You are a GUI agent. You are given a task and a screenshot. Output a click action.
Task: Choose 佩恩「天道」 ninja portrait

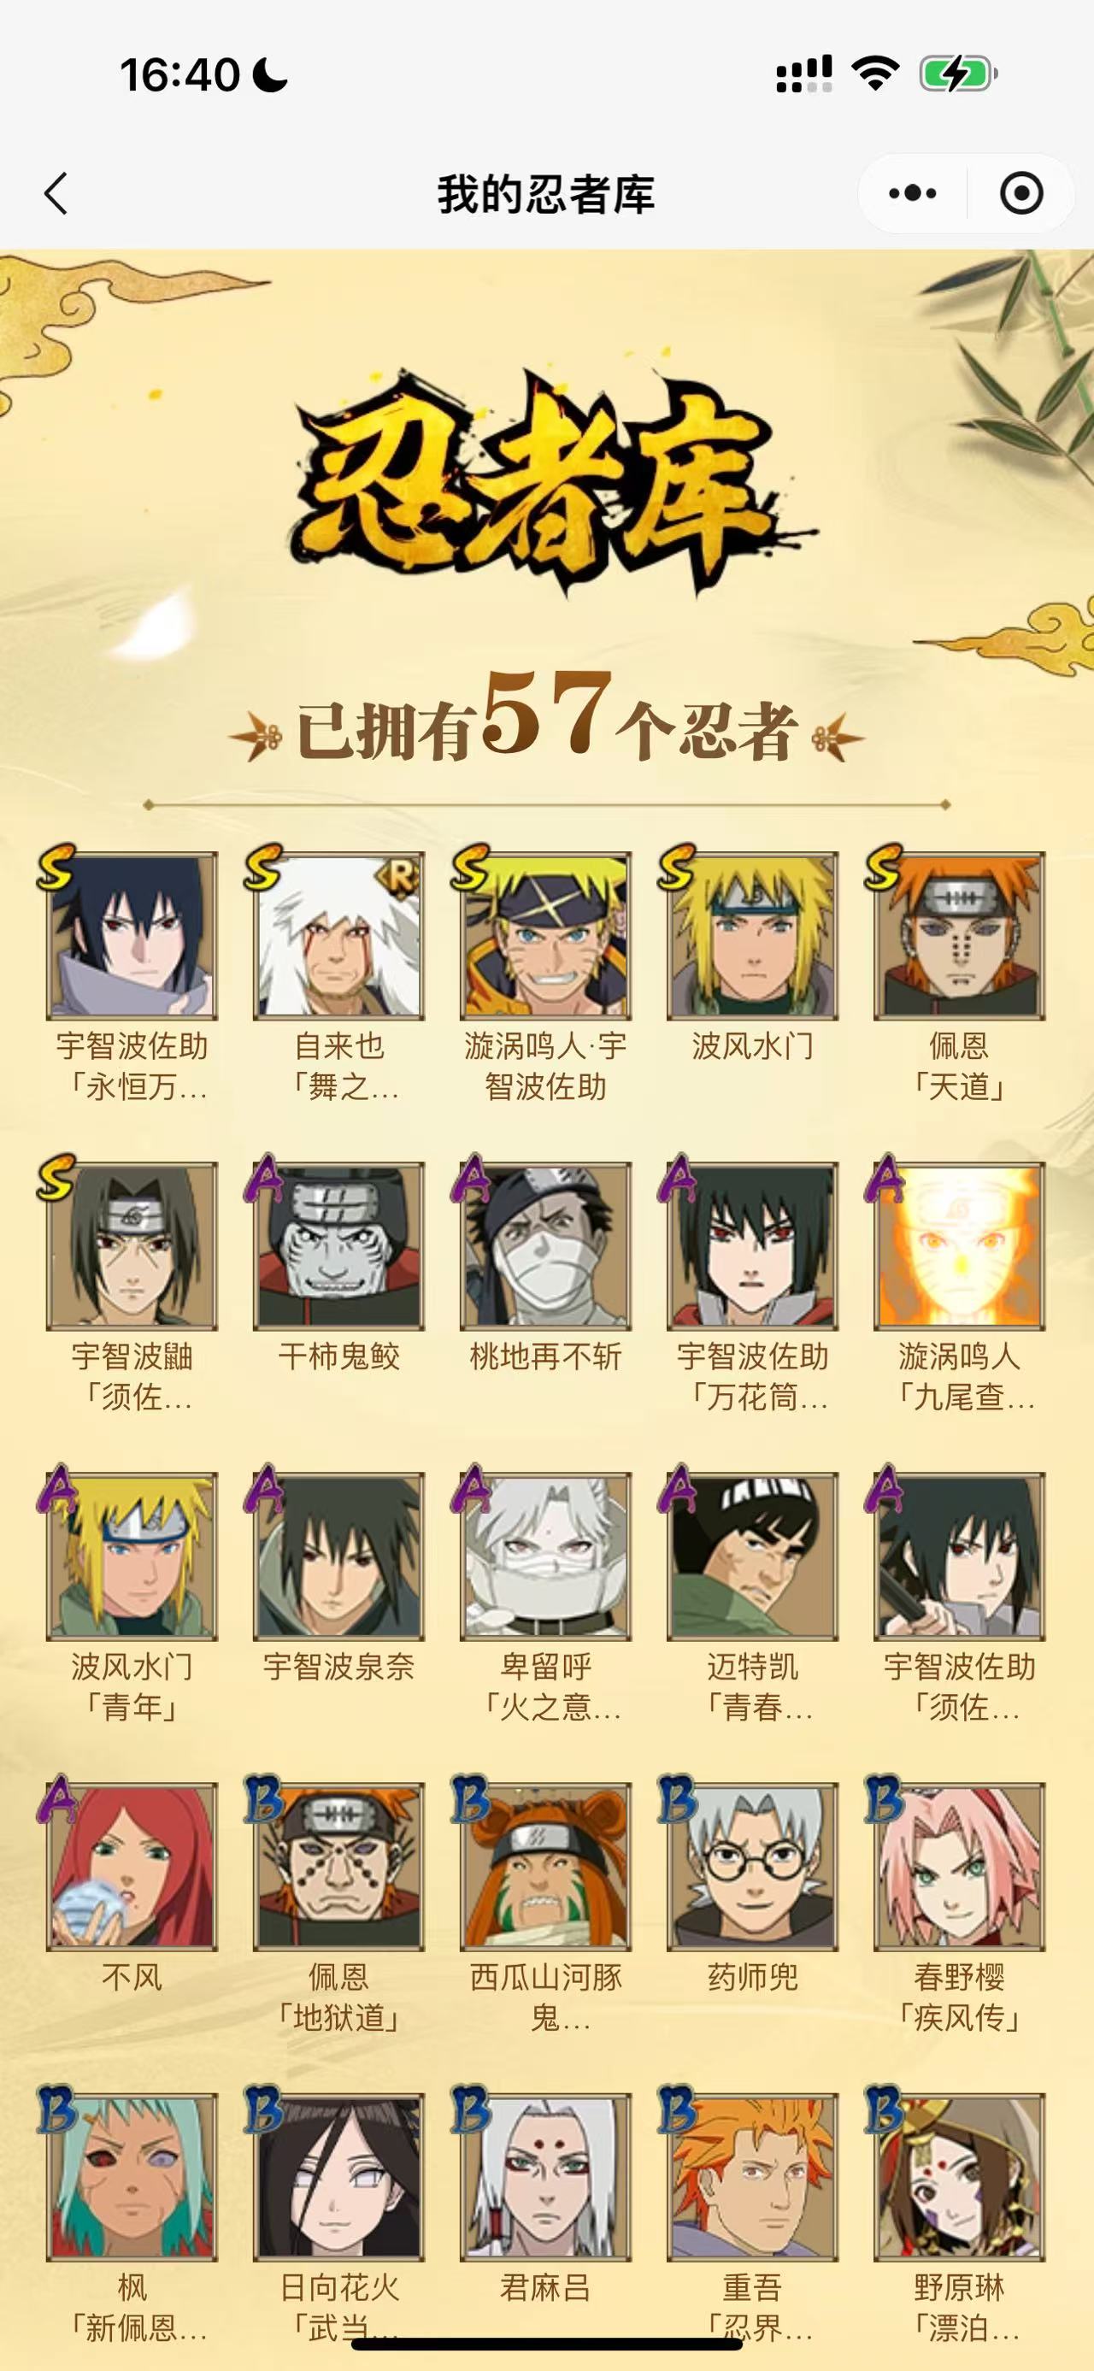[x=960, y=936]
